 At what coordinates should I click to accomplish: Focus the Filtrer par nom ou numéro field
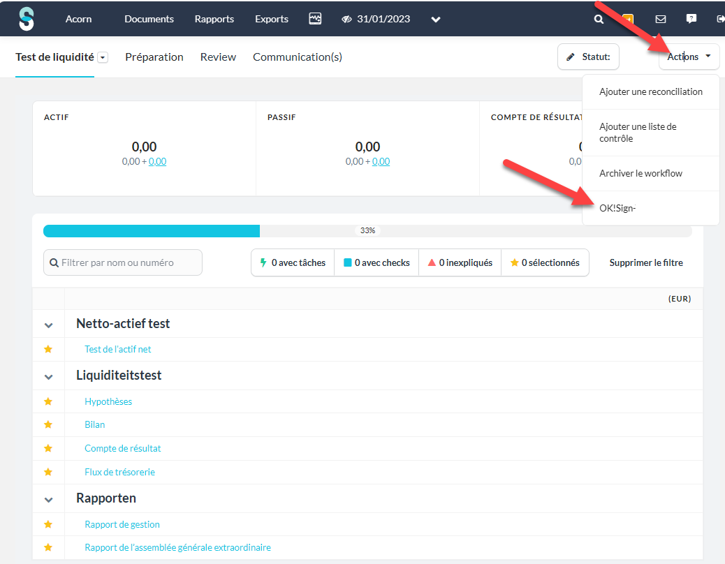click(x=123, y=262)
